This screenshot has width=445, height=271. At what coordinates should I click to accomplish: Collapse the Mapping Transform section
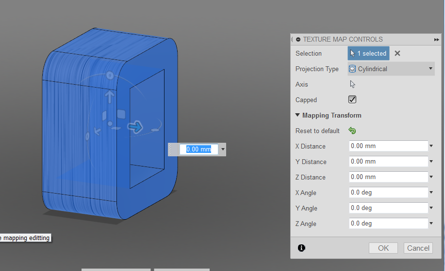[x=297, y=115]
